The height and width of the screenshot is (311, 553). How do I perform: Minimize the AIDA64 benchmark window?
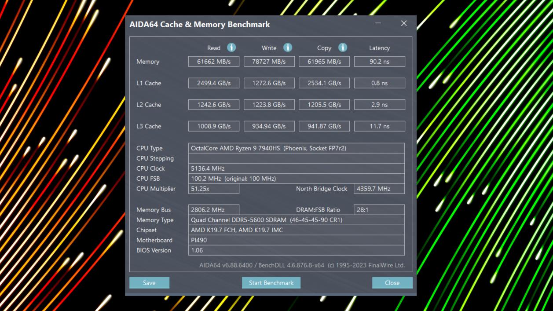tap(378, 23)
